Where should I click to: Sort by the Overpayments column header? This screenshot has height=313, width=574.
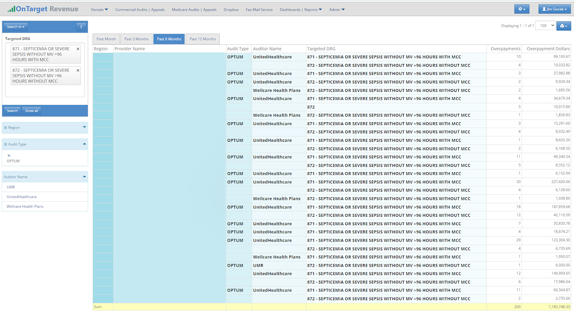[x=504, y=49]
